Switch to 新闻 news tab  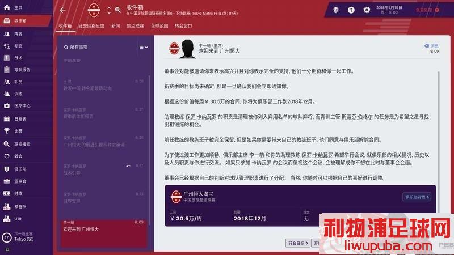tap(116, 25)
